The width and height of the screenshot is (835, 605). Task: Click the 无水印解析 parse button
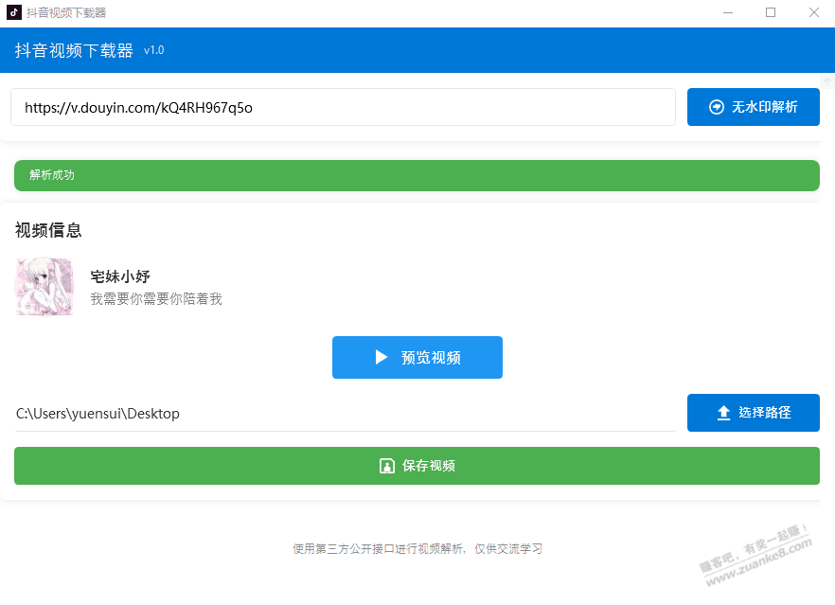pos(753,107)
